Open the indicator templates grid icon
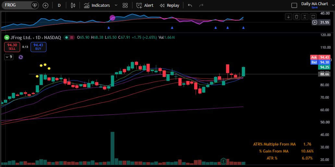 coord(125,5)
